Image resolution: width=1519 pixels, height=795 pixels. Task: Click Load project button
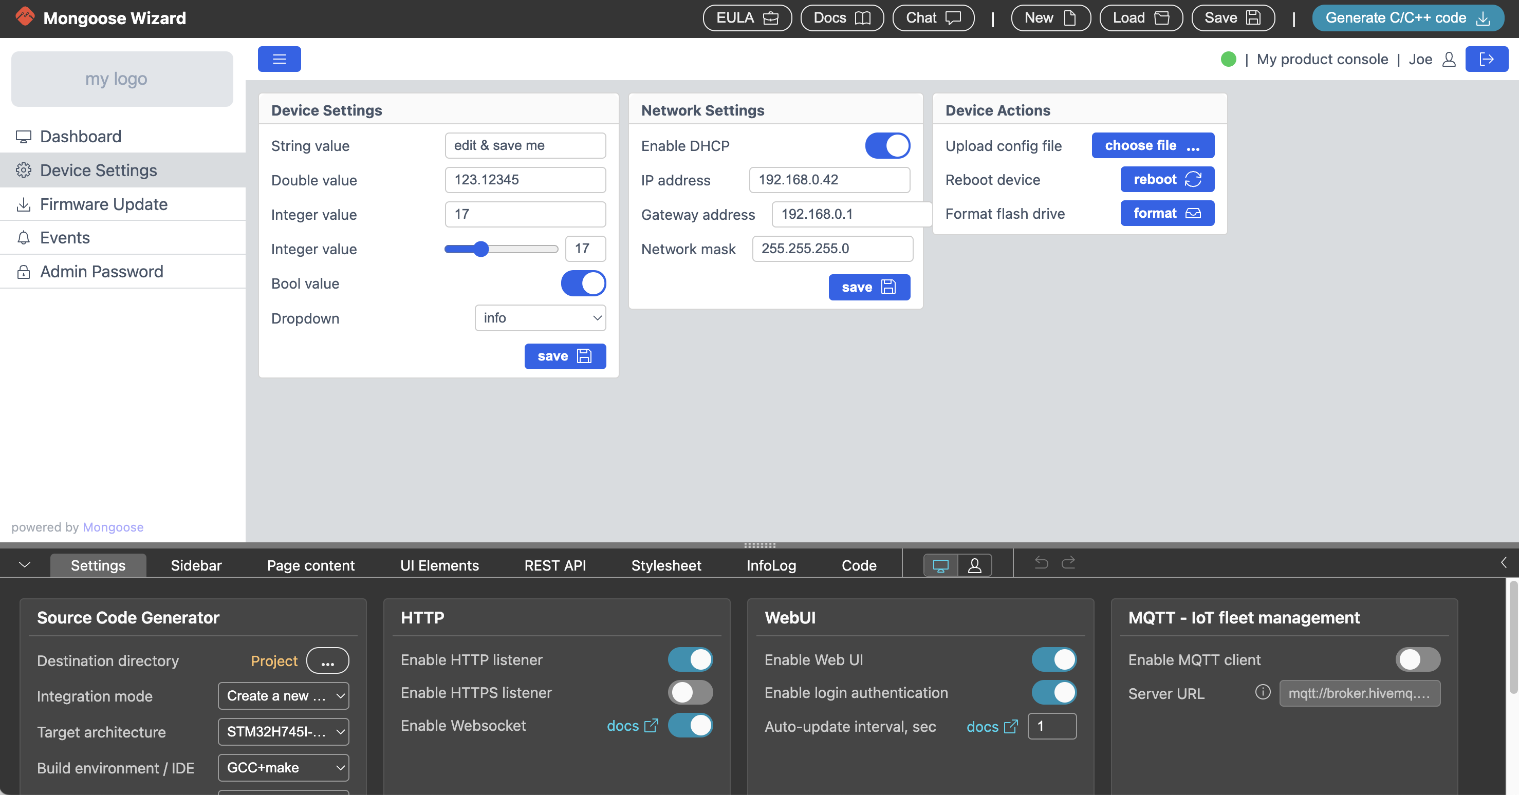click(x=1140, y=17)
